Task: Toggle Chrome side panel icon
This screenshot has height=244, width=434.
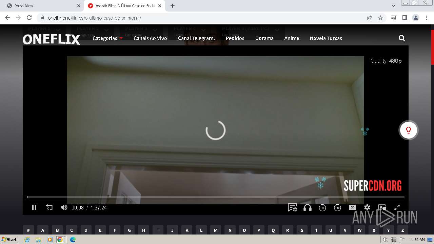Action: tap(405, 18)
